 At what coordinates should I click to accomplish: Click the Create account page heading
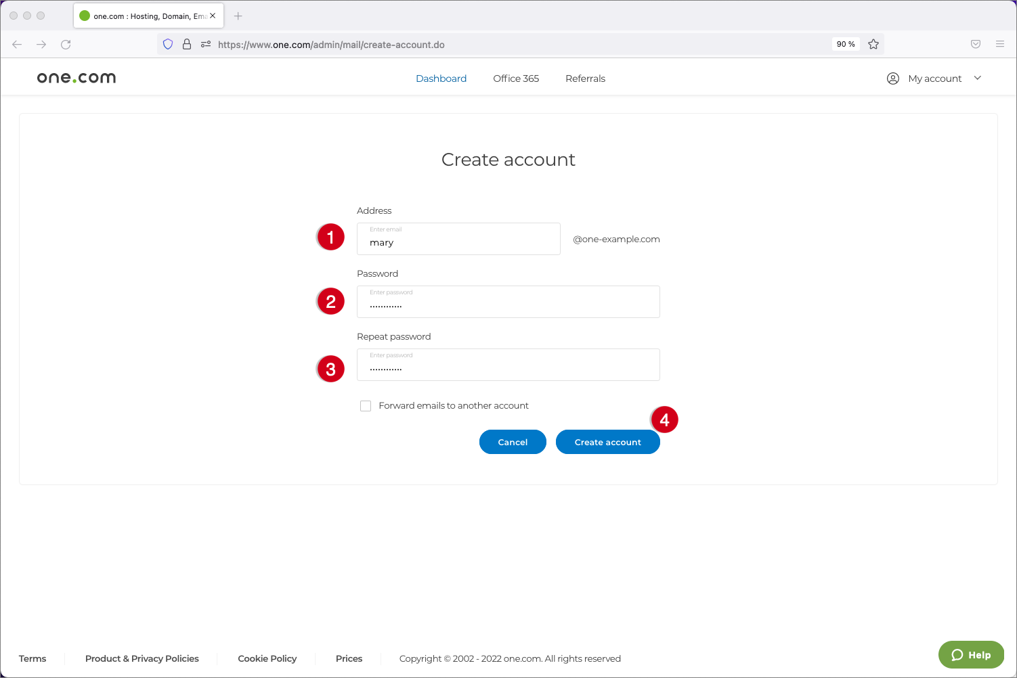point(508,160)
